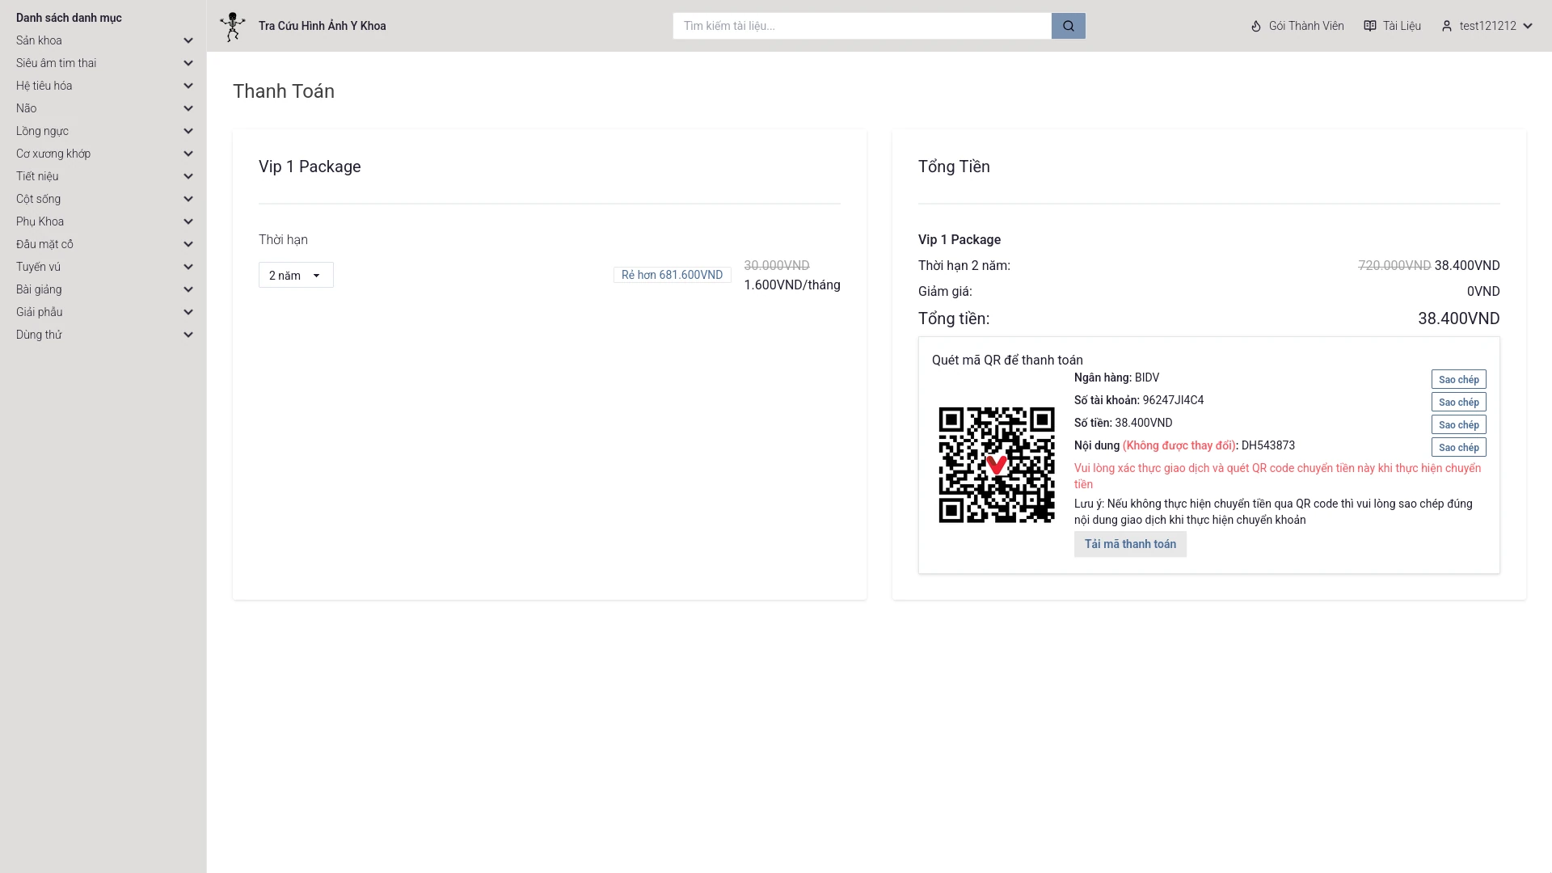Expand the Tuyến vú category chevron
The width and height of the screenshot is (1552, 873).
tap(188, 267)
